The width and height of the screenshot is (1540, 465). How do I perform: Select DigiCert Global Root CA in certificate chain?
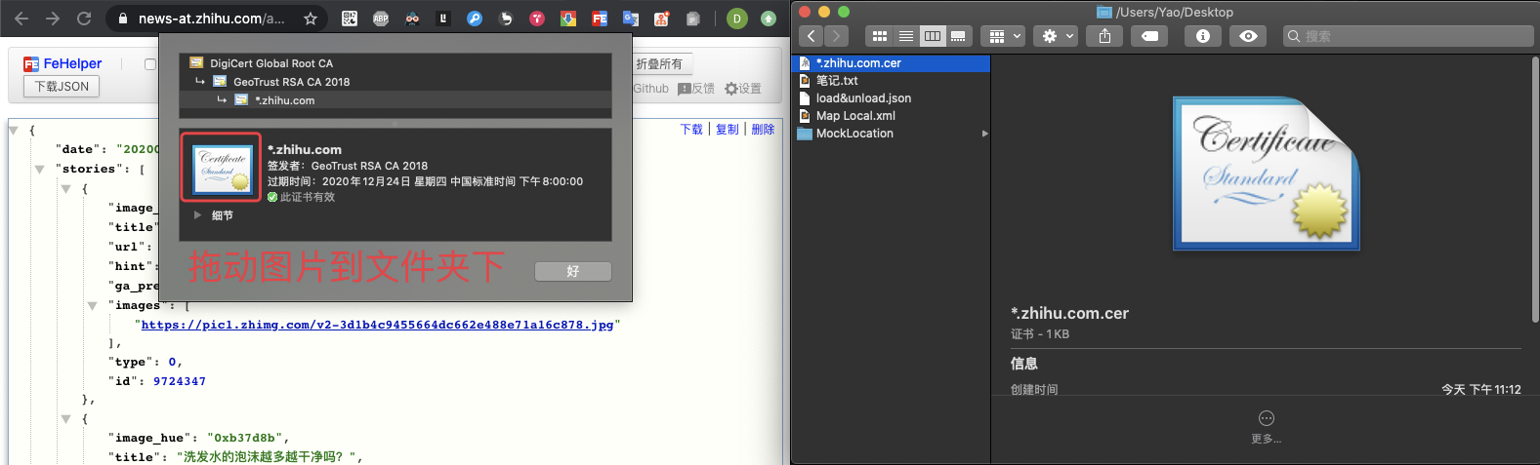(x=395, y=63)
